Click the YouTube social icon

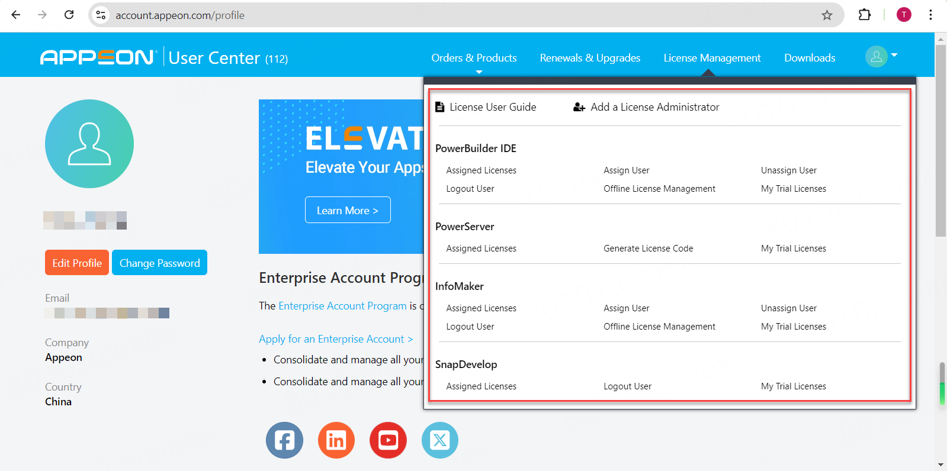[388, 440]
